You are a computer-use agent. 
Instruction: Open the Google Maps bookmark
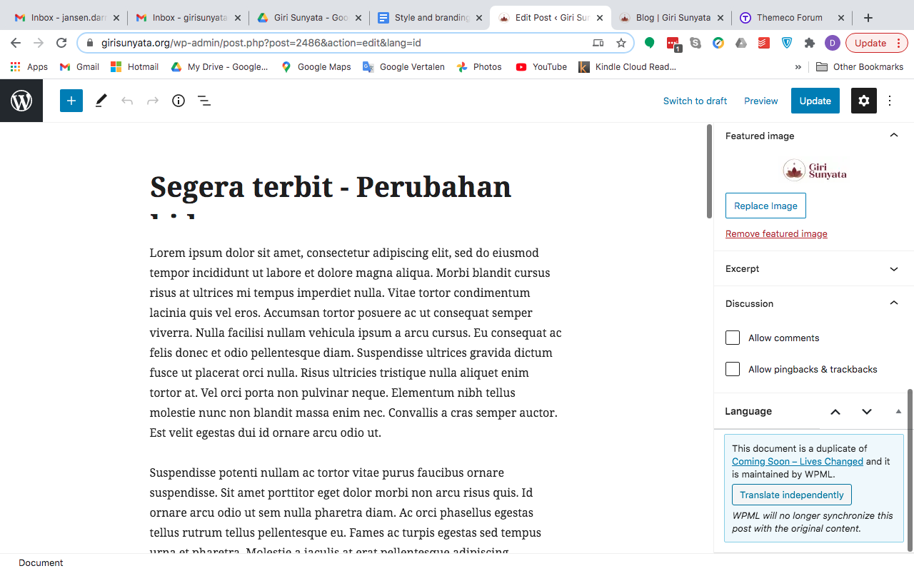point(316,67)
